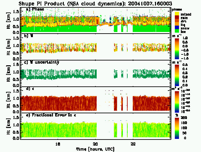Image resolution: width=201 pixels, height=152 pixels.
Task: Click the fractional error percent colorbar
Action: tap(177, 128)
